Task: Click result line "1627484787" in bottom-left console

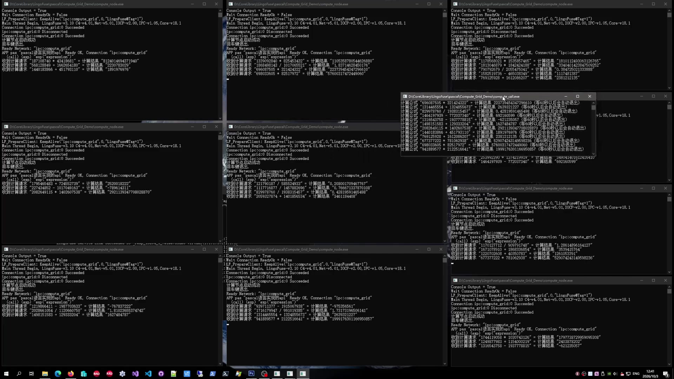Action: point(66,315)
